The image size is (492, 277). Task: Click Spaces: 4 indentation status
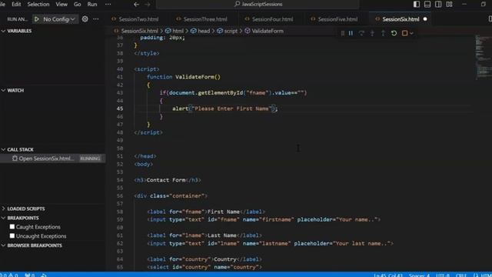pyautogui.click(x=419, y=275)
